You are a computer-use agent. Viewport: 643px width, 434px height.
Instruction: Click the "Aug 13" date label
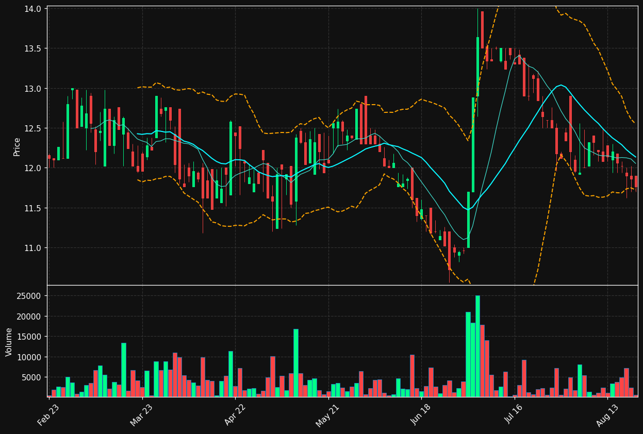point(606,414)
